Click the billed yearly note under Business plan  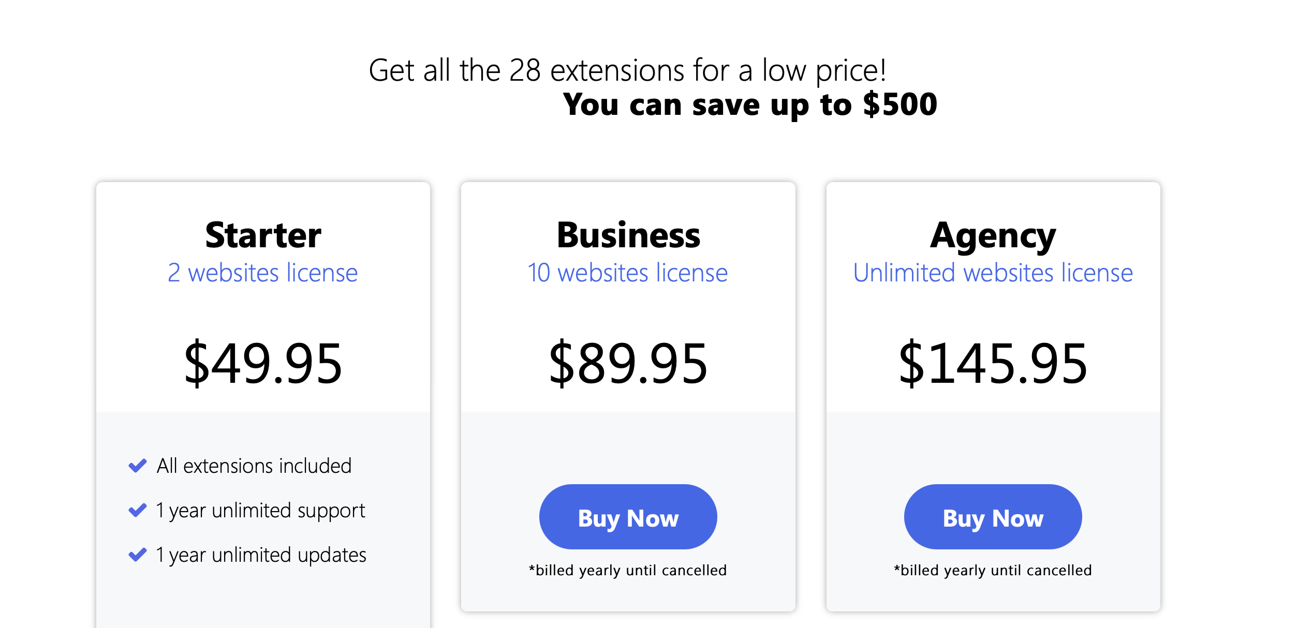pos(628,570)
